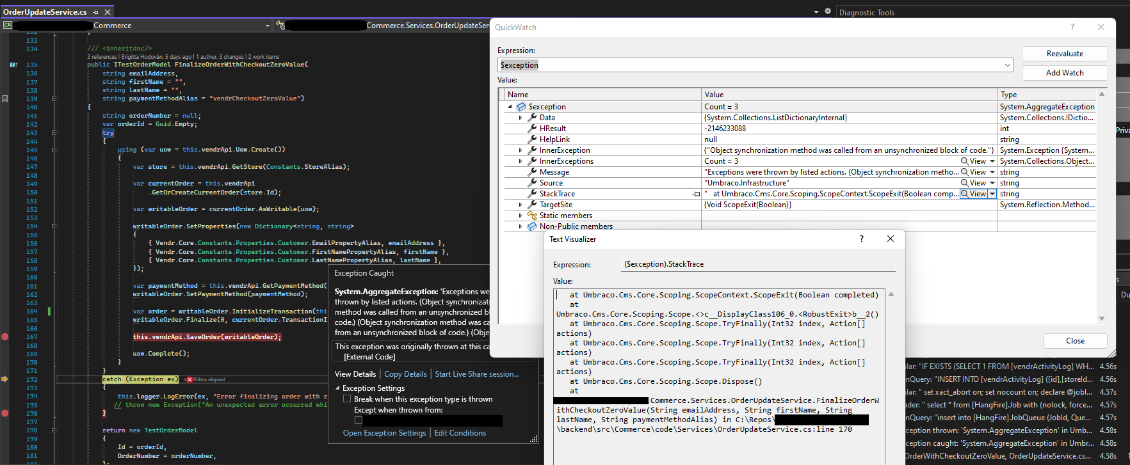Click the wrench icon beside HResult
The image size is (1130, 465).
click(x=532, y=129)
